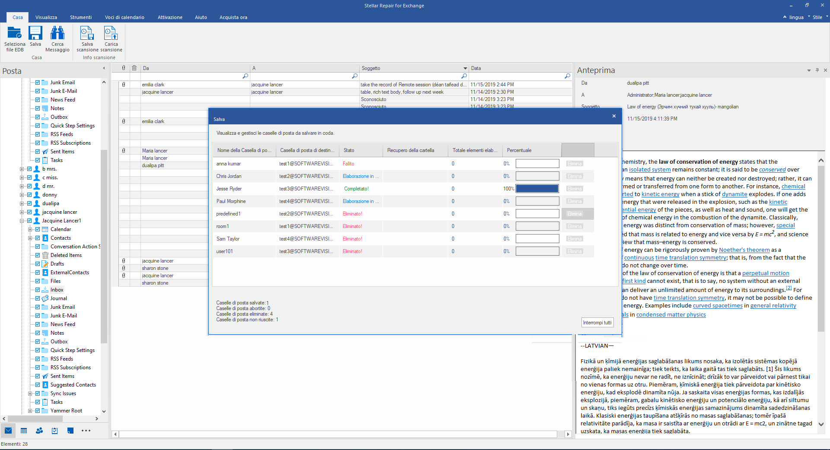Uncheck the b mrs. mailbox checkbox
The image size is (830, 450).
[29, 169]
